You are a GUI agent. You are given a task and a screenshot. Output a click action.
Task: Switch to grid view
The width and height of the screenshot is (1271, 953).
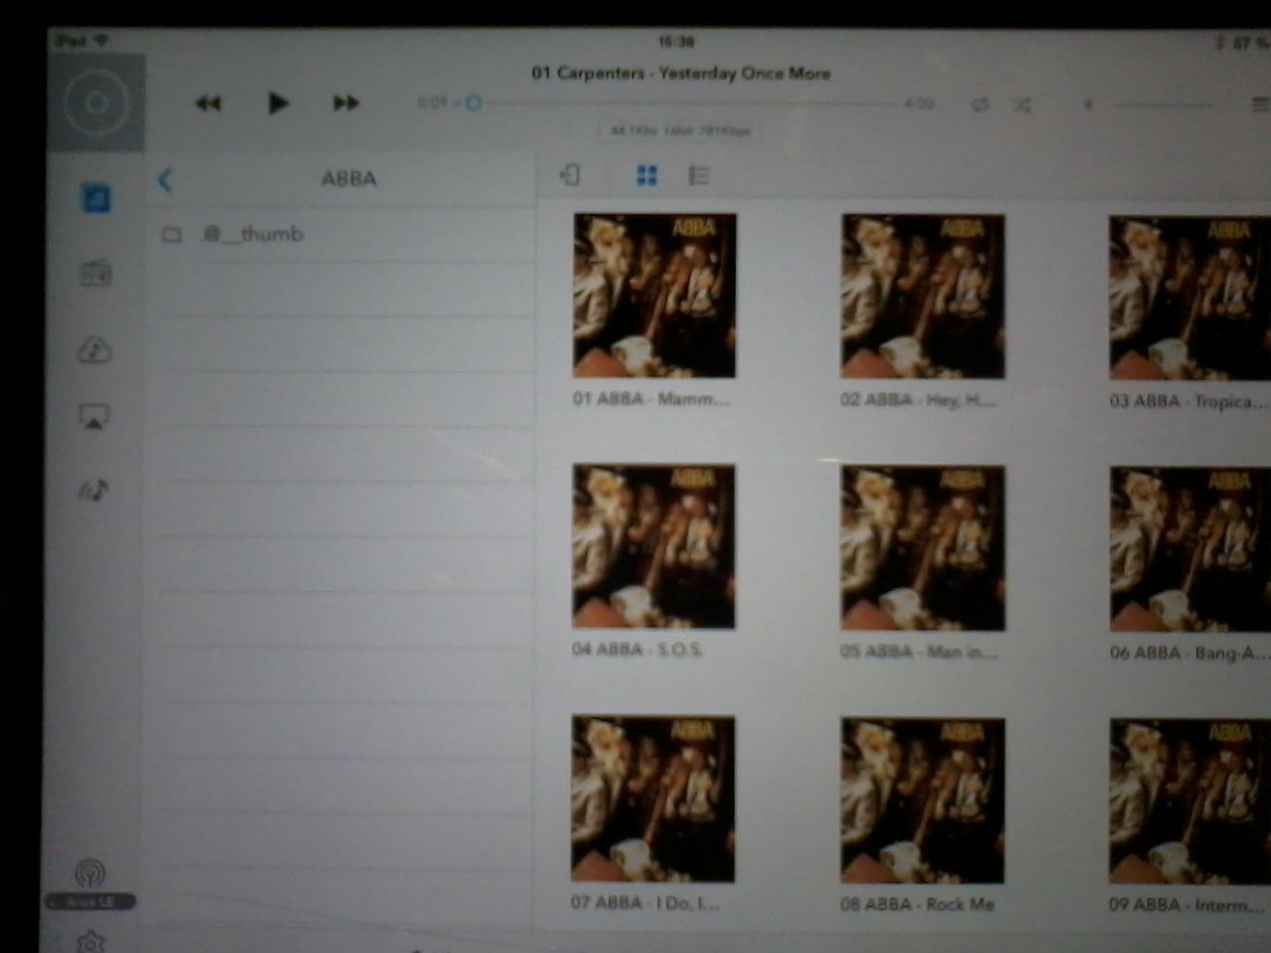(x=647, y=175)
